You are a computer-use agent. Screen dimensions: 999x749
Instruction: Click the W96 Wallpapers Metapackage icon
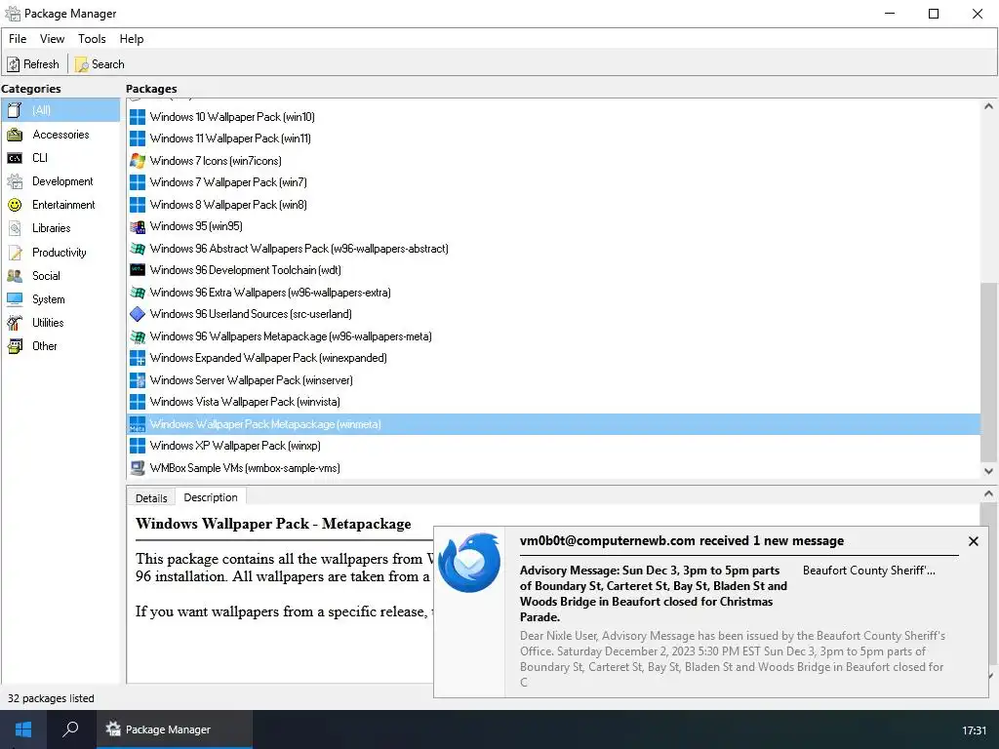coord(138,336)
